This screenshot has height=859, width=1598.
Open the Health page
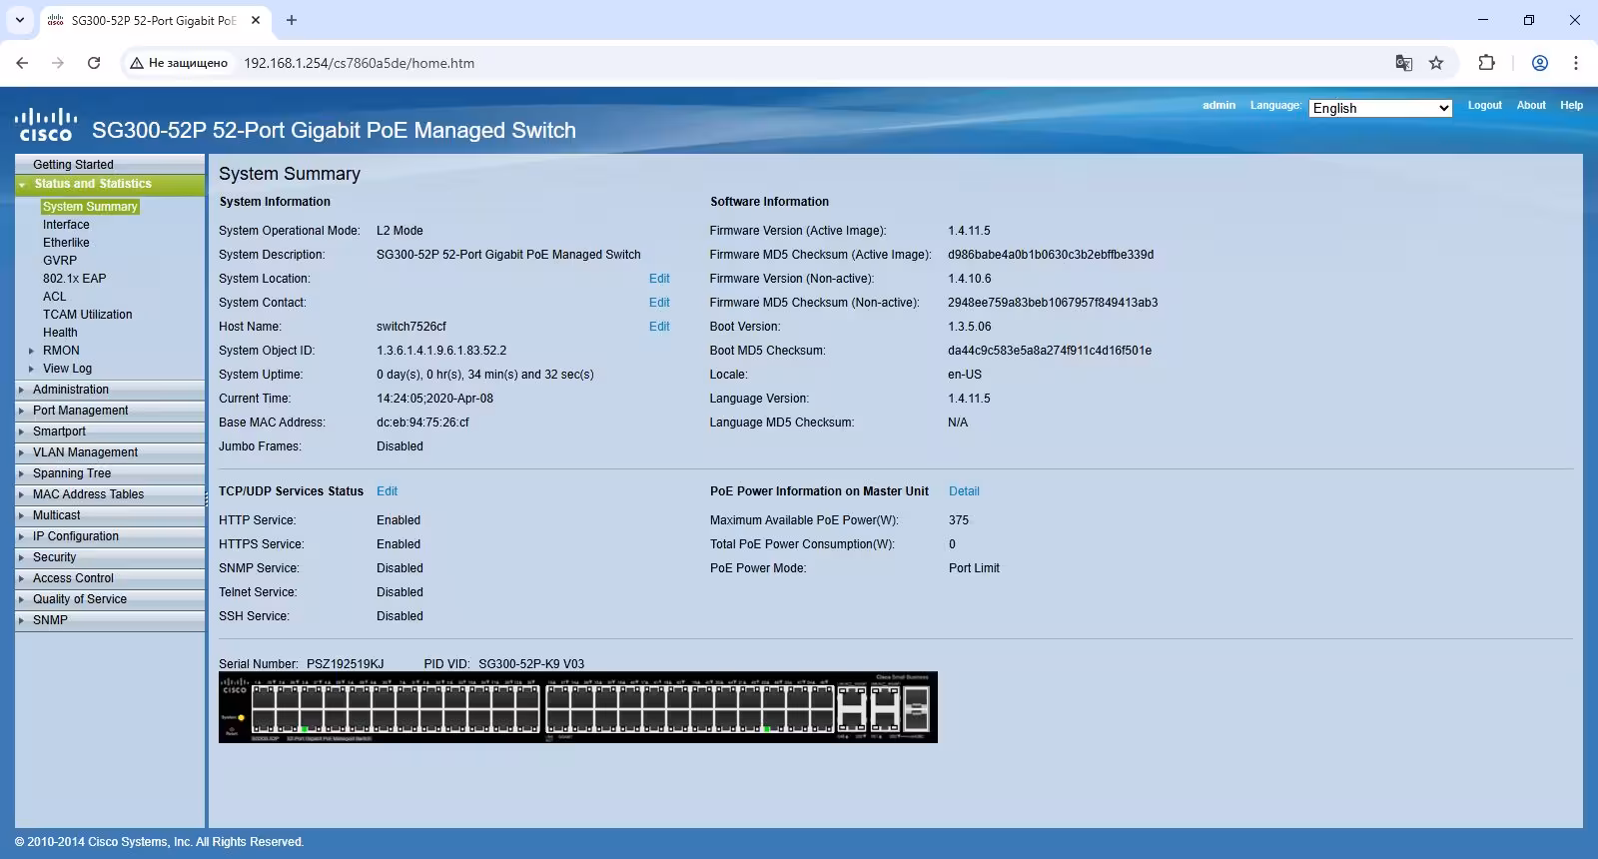tap(60, 333)
